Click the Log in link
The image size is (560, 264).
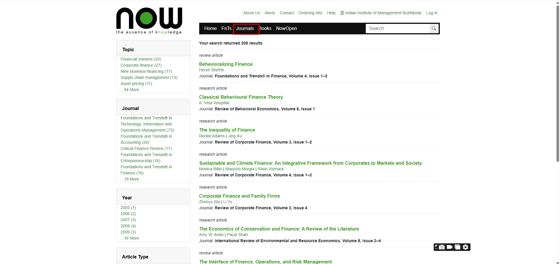coord(431,13)
